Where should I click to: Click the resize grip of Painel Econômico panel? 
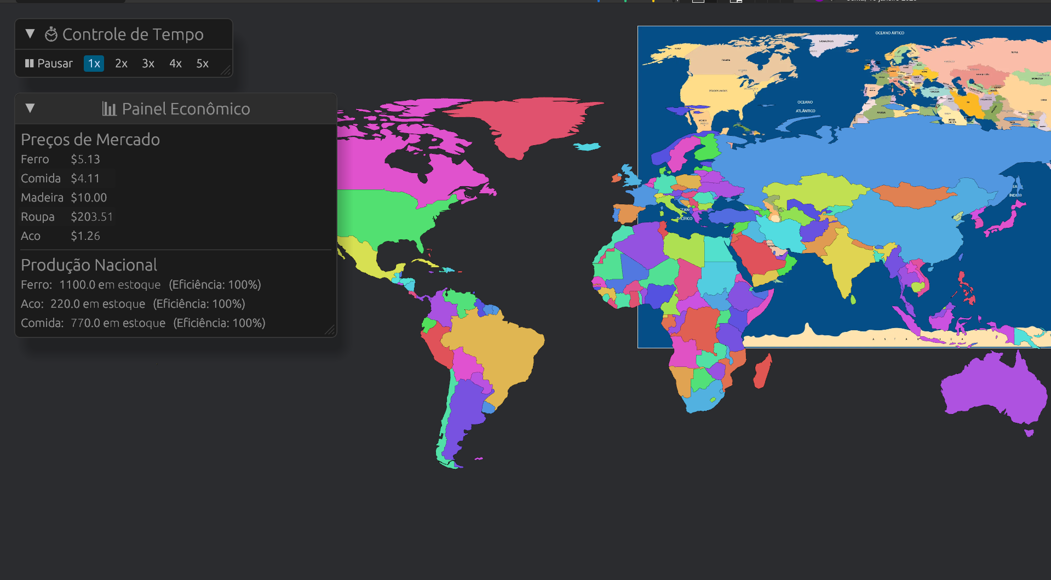(330, 330)
